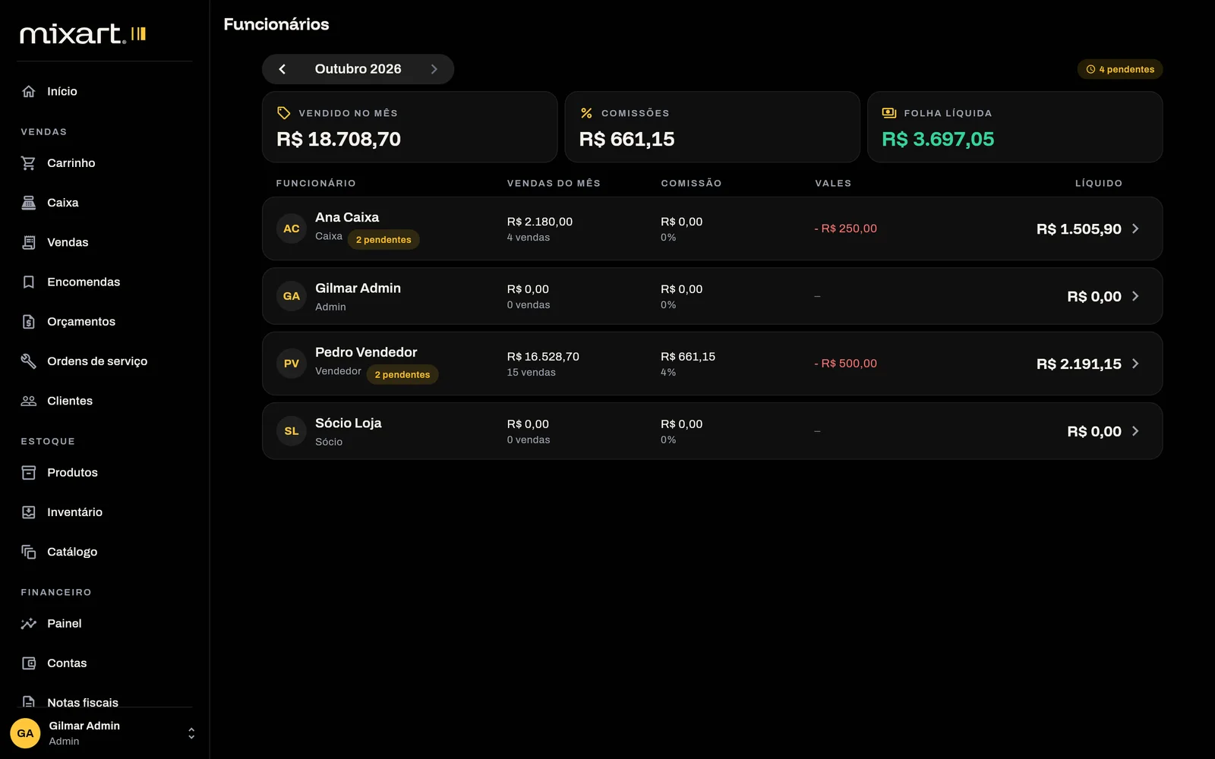Click the Orçamentos document icon
Viewport: 1215px width, 759px height.
tap(29, 322)
